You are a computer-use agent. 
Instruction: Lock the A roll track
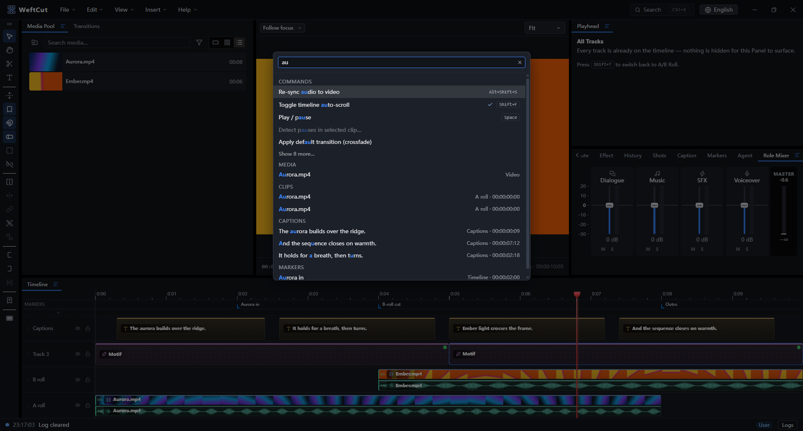click(x=88, y=405)
